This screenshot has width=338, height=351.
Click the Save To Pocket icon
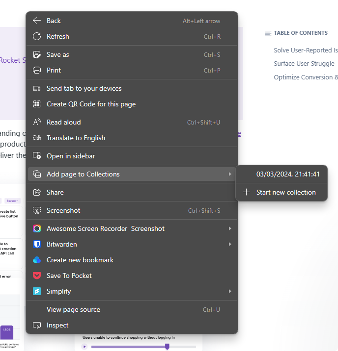(x=37, y=276)
